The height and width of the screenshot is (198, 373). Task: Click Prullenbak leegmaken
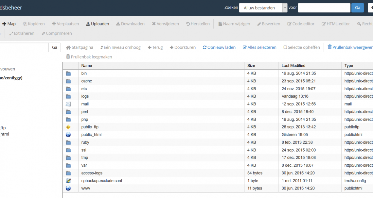click(89, 57)
